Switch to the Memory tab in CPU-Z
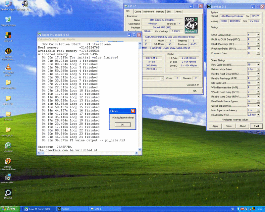Image resolution: width=265 pixels, height=212 pixels. click(160, 12)
